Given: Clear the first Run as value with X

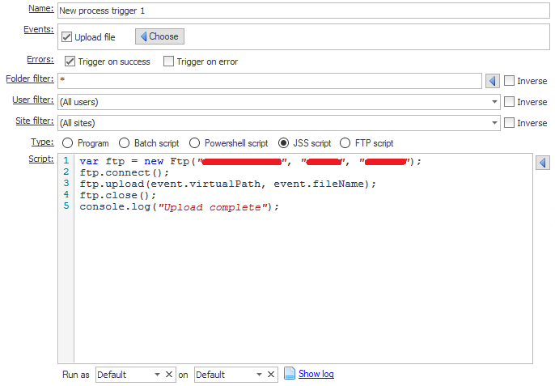Looking at the screenshot, I should pos(169,375).
